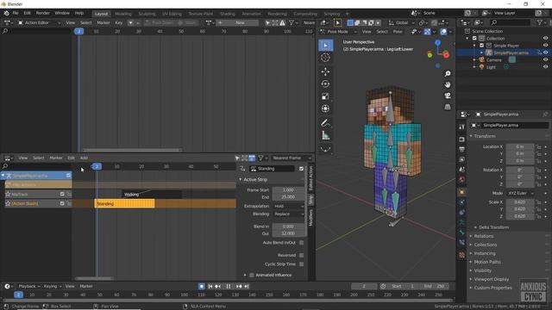Open the World properties tab
Image resolution: width=552 pixels, height=310 pixels.
[462, 180]
